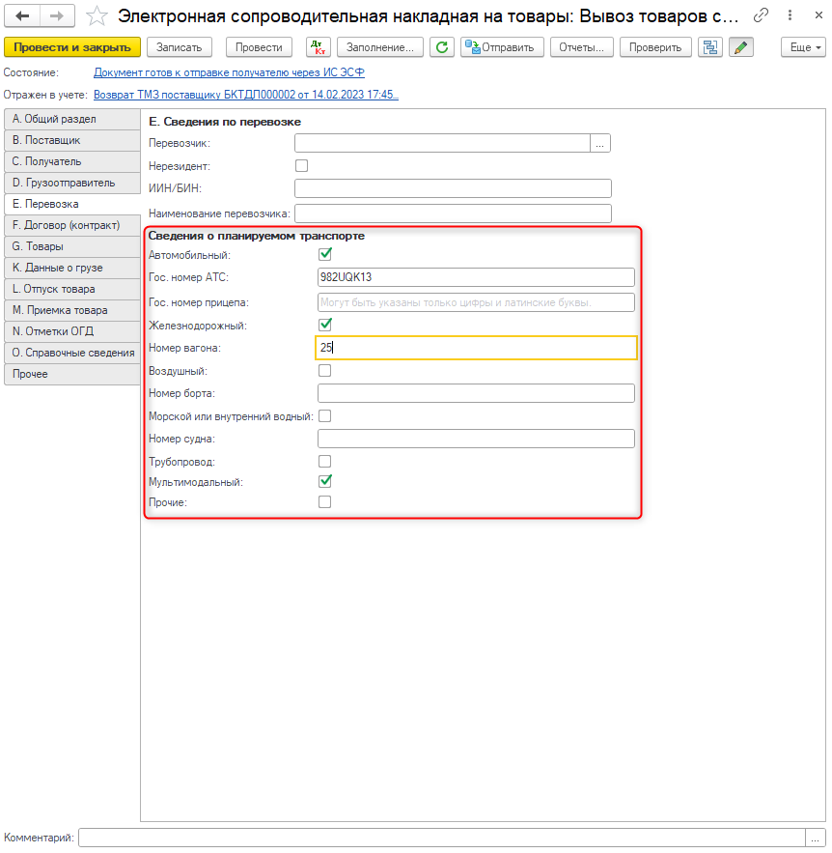This screenshot has width=832, height=853.
Task: Toggle the Нерезидент checkbox
Action: (301, 166)
